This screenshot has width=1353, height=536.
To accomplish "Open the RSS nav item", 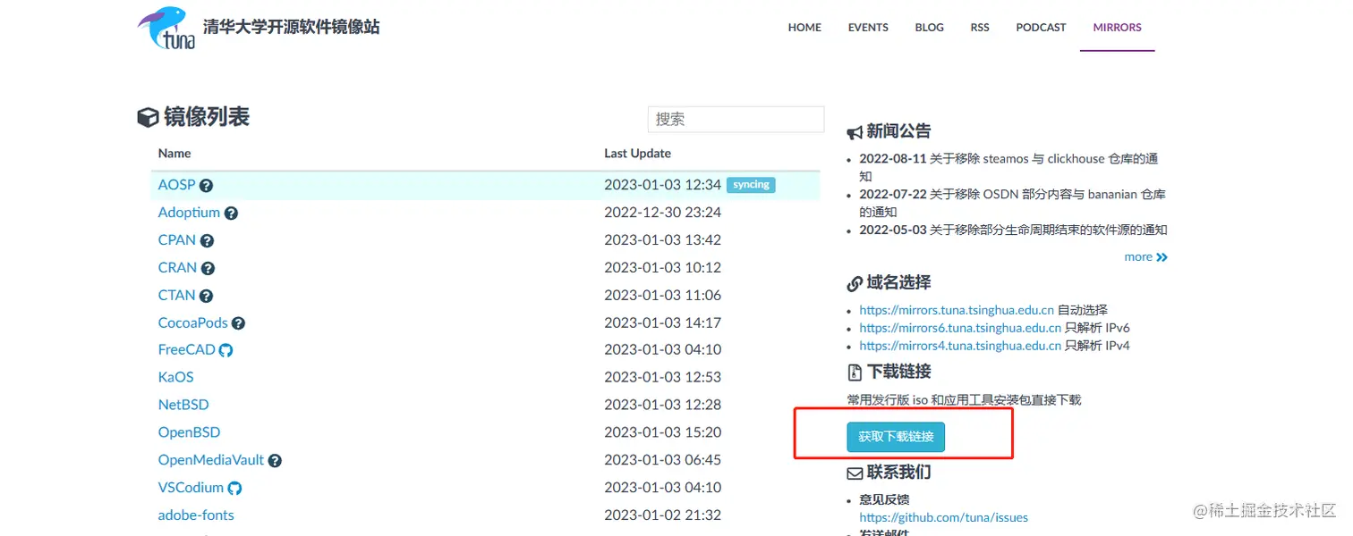I will (x=980, y=27).
